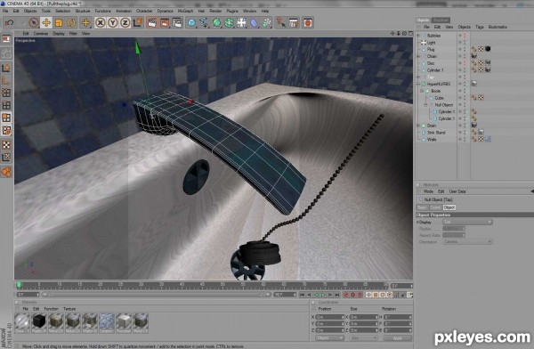Viewport: 534px width, 349px height.
Task: Toggle the X axis lock
Action: tap(100, 23)
